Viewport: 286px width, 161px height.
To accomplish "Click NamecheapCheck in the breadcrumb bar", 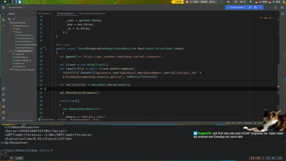I will (80, 120).
